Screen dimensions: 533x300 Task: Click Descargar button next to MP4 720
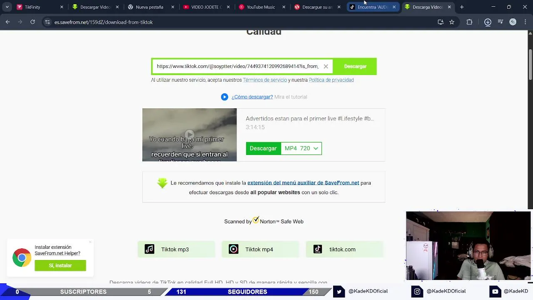(263, 148)
